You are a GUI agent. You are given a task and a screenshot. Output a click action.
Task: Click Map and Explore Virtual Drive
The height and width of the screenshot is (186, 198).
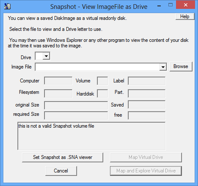pos(146,171)
